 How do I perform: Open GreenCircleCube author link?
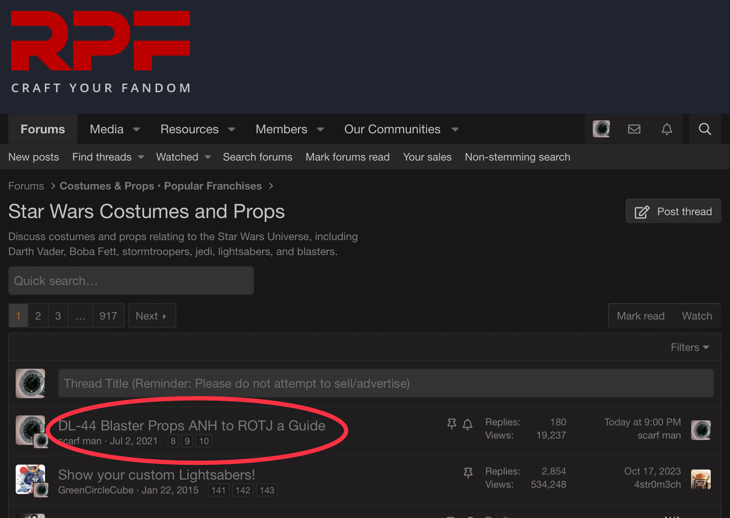click(96, 490)
